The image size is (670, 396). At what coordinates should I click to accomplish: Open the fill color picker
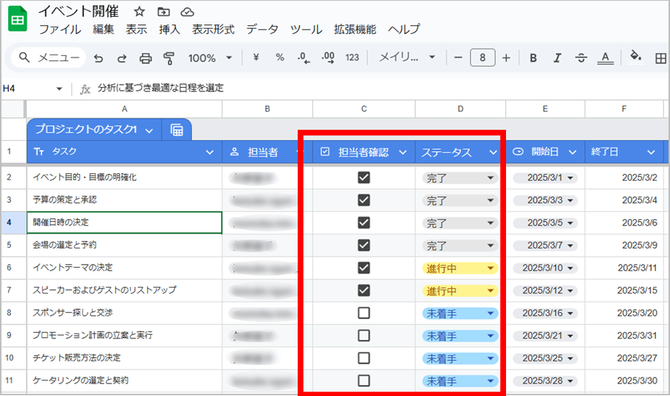coord(636,56)
